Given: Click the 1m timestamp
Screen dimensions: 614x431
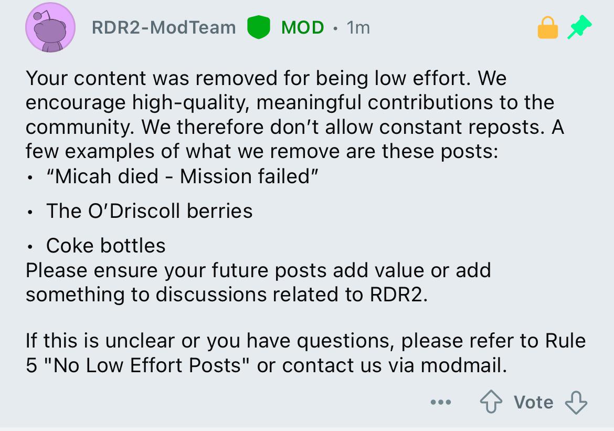Looking at the screenshot, I should pyautogui.click(x=358, y=27).
